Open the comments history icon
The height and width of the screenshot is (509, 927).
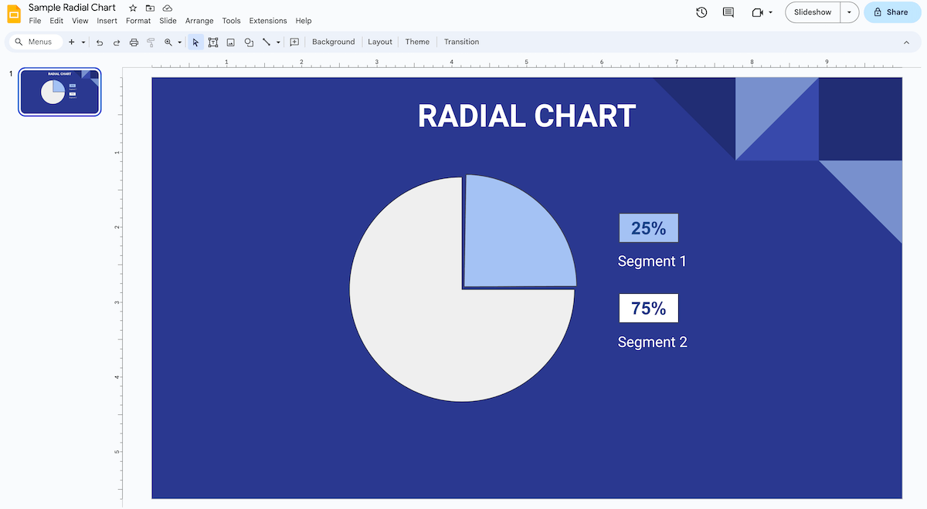pyautogui.click(x=728, y=12)
